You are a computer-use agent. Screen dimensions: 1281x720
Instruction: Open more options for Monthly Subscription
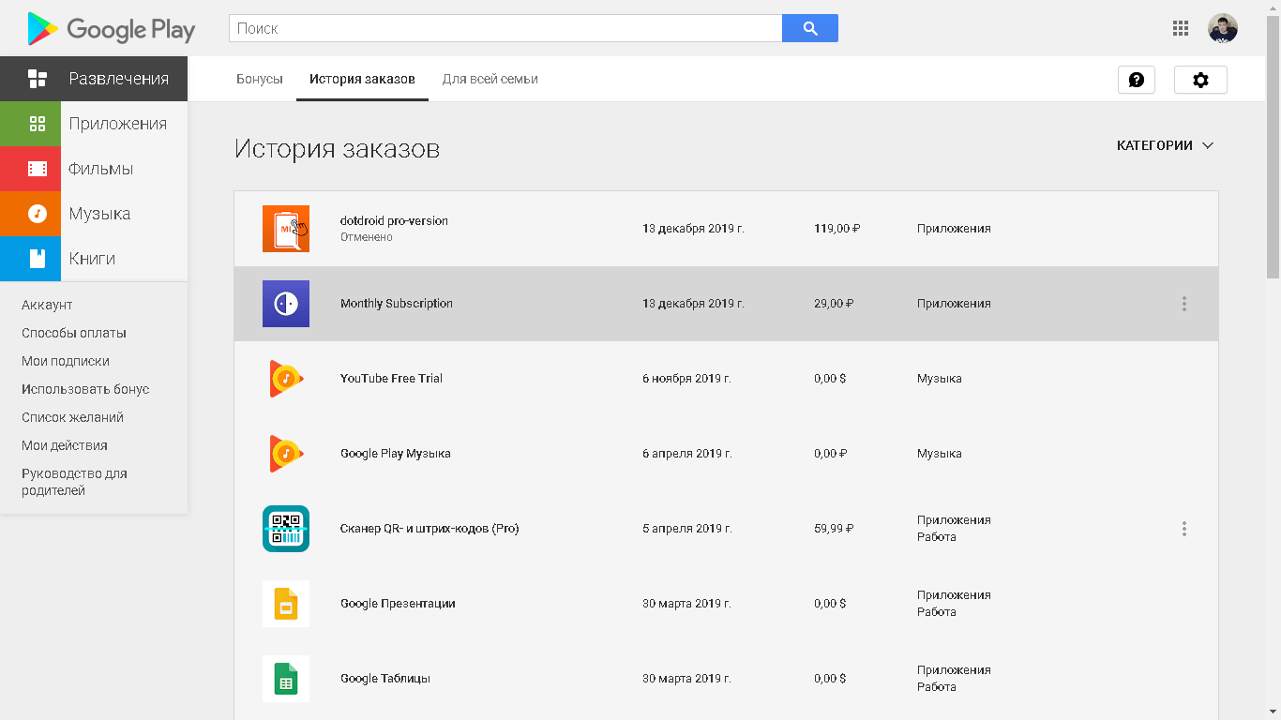coord(1184,304)
